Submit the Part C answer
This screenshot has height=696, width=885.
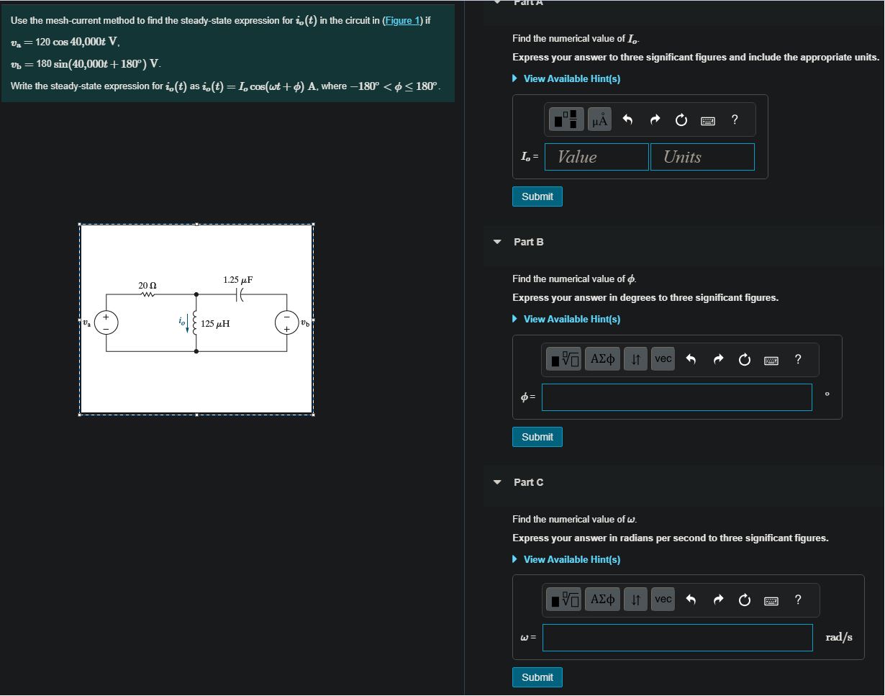(x=537, y=677)
